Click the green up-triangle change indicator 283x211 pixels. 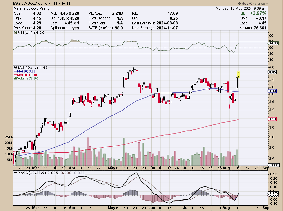click(x=243, y=13)
